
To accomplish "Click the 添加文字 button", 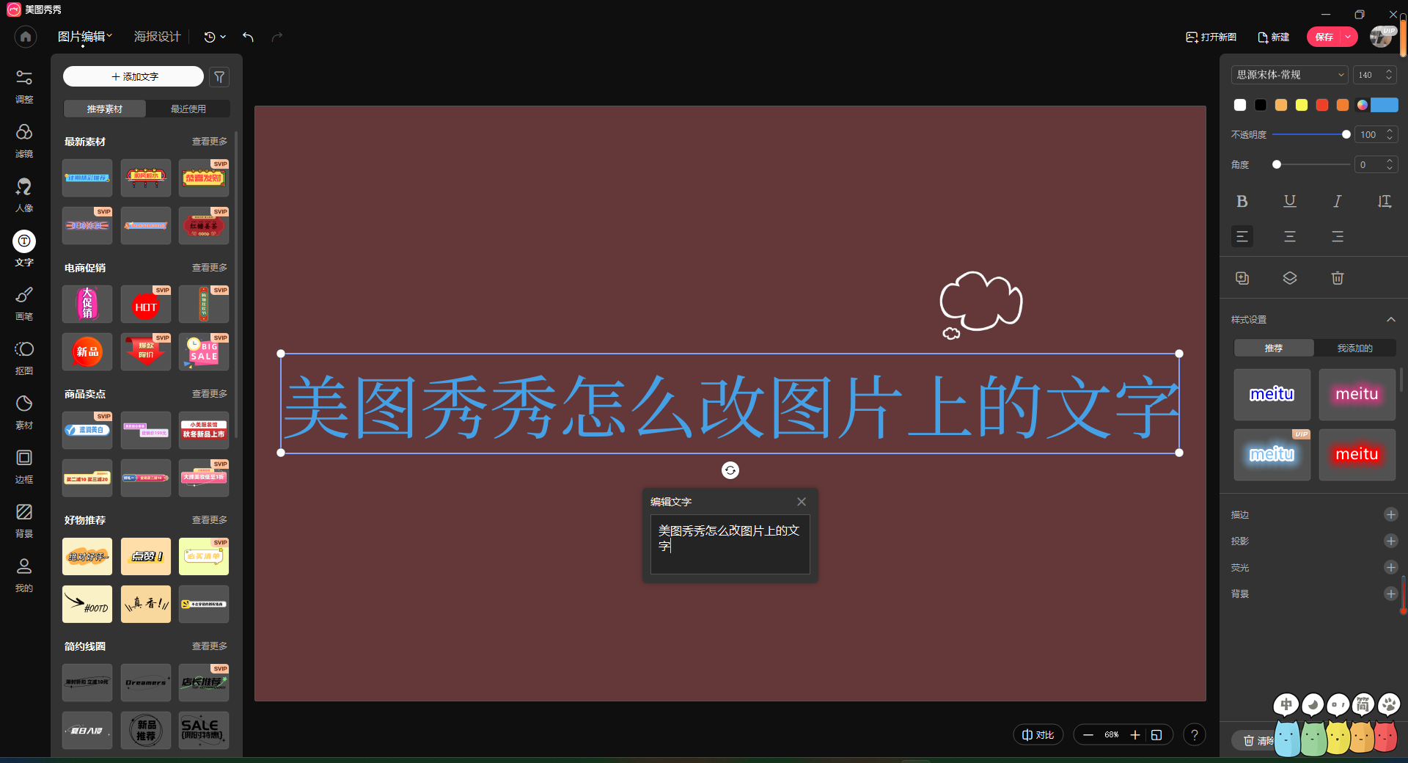I will coord(133,76).
